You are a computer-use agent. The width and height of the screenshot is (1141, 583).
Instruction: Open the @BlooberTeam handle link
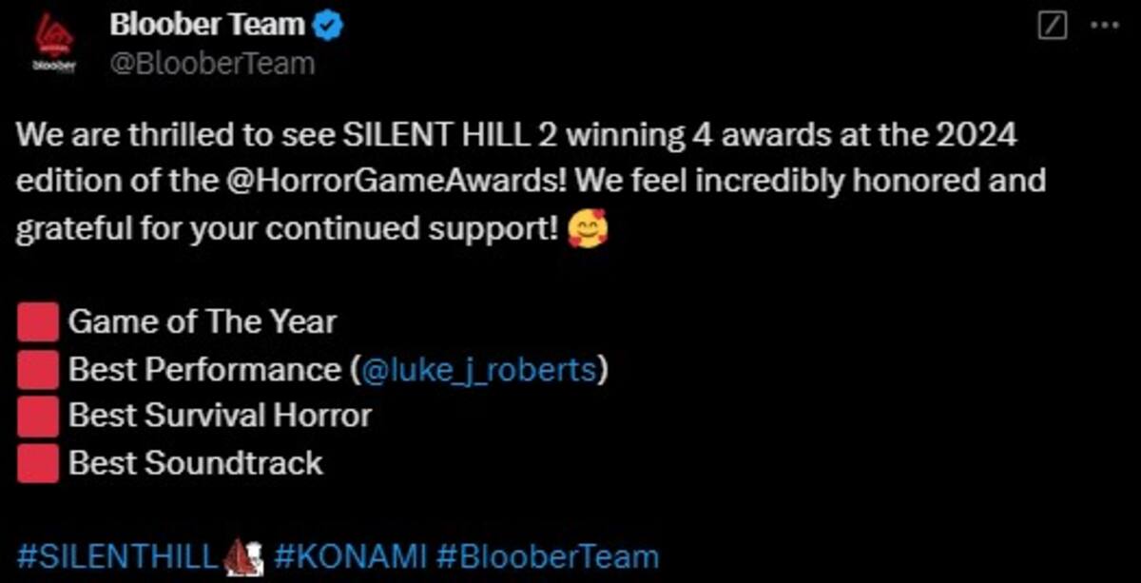(212, 64)
